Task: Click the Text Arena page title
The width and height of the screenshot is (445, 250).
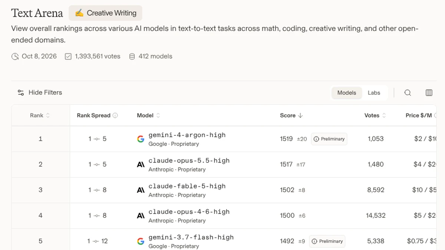Action: pos(37,13)
